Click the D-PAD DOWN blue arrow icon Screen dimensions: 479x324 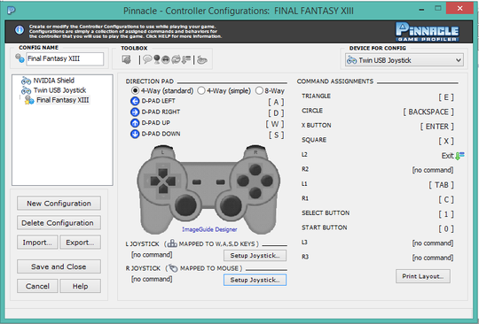click(x=135, y=134)
